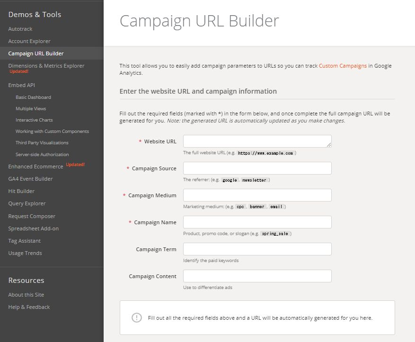Focus the Website URL text box
The image size is (415, 342).
click(257, 141)
